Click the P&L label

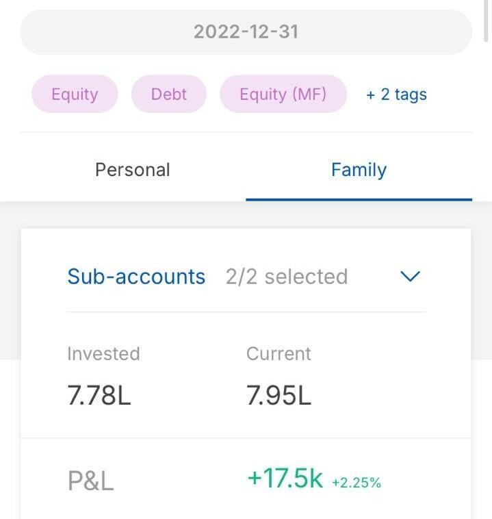coord(90,481)
